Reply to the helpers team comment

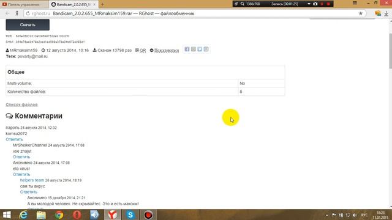point(29,192)
